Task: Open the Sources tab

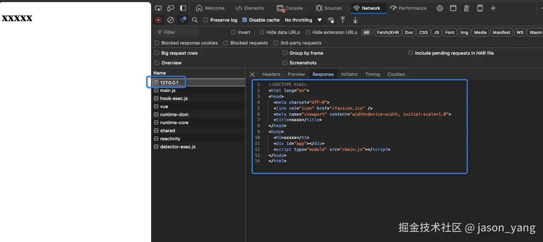Action: point(329,8)
